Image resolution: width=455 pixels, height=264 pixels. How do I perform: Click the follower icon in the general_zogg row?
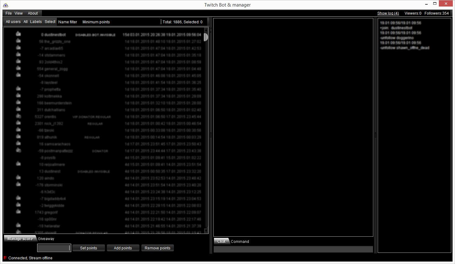click(x=18, y=68)
